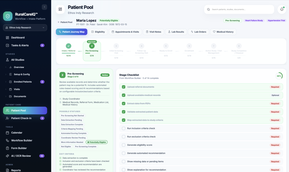The width and height of the screenshot is (289, 172).
Task: Select More Information Needed status chip
Action: (x=72, y=142)
